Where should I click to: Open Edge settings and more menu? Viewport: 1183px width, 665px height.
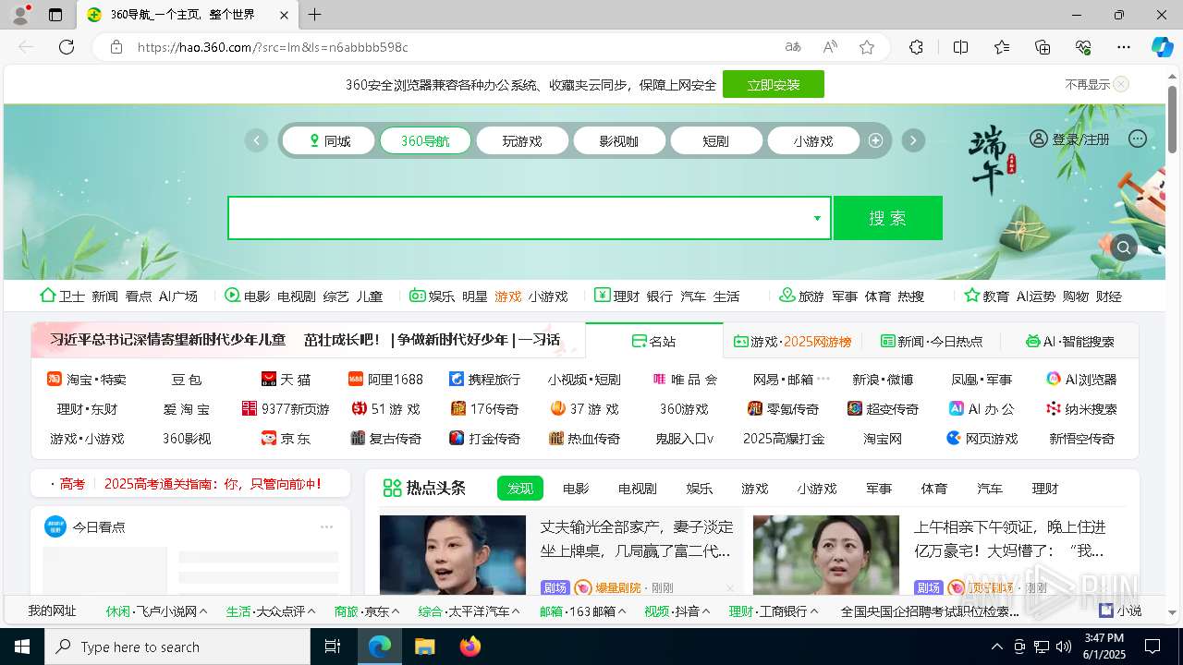1124,47
